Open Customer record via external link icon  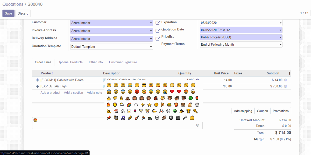click(158, 23)
